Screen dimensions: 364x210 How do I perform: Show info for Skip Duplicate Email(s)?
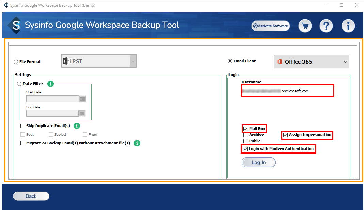pos(77,126)
